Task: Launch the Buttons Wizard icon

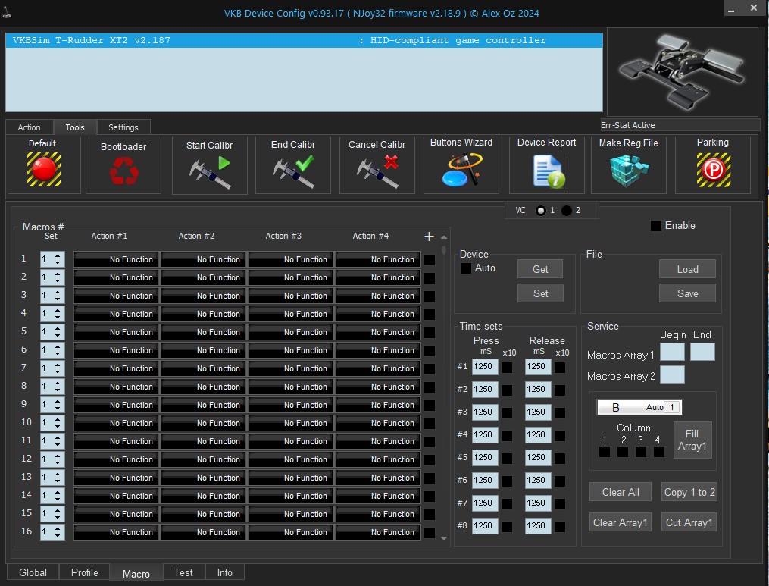Action: coord(461,170)
